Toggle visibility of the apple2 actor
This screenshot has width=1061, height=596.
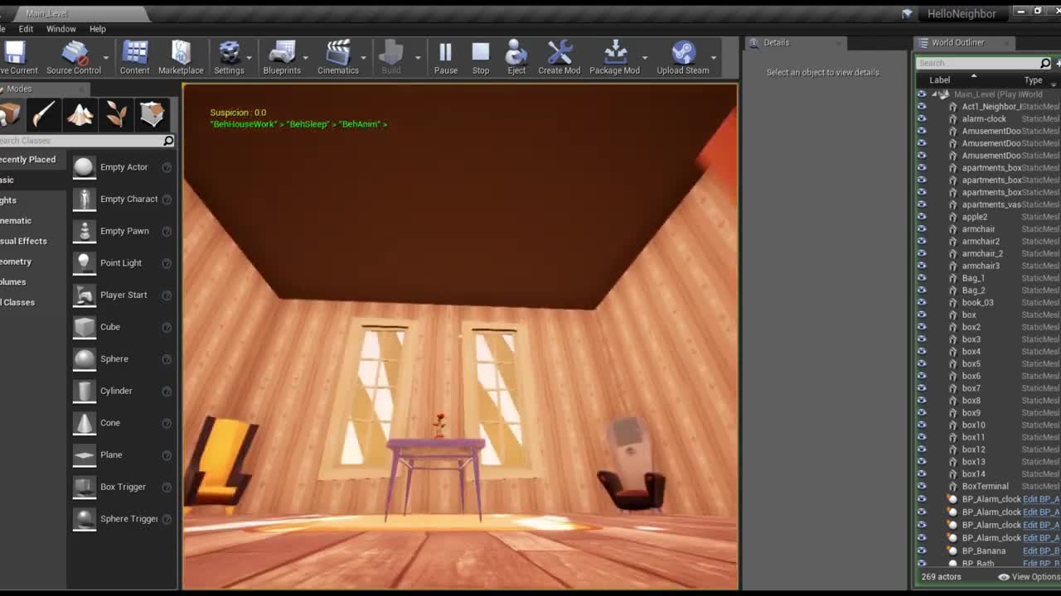point(921,216)
